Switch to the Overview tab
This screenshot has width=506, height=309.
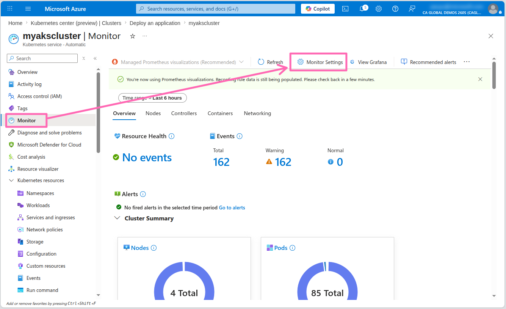pos(124,113)
